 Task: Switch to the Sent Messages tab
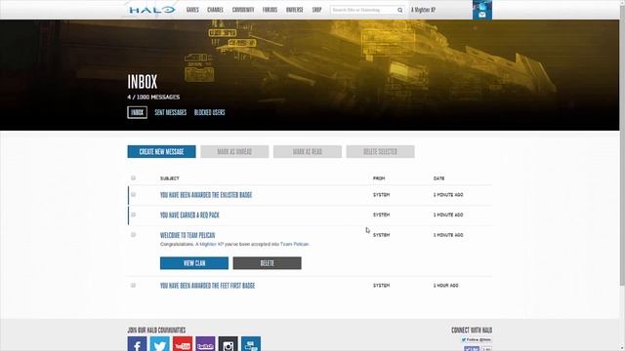point(171,113)
